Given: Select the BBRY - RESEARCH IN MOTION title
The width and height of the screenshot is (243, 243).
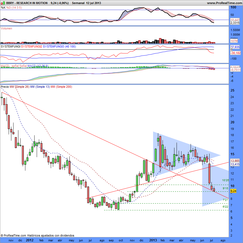Looking at the screenshot, I should coord(27,3).
